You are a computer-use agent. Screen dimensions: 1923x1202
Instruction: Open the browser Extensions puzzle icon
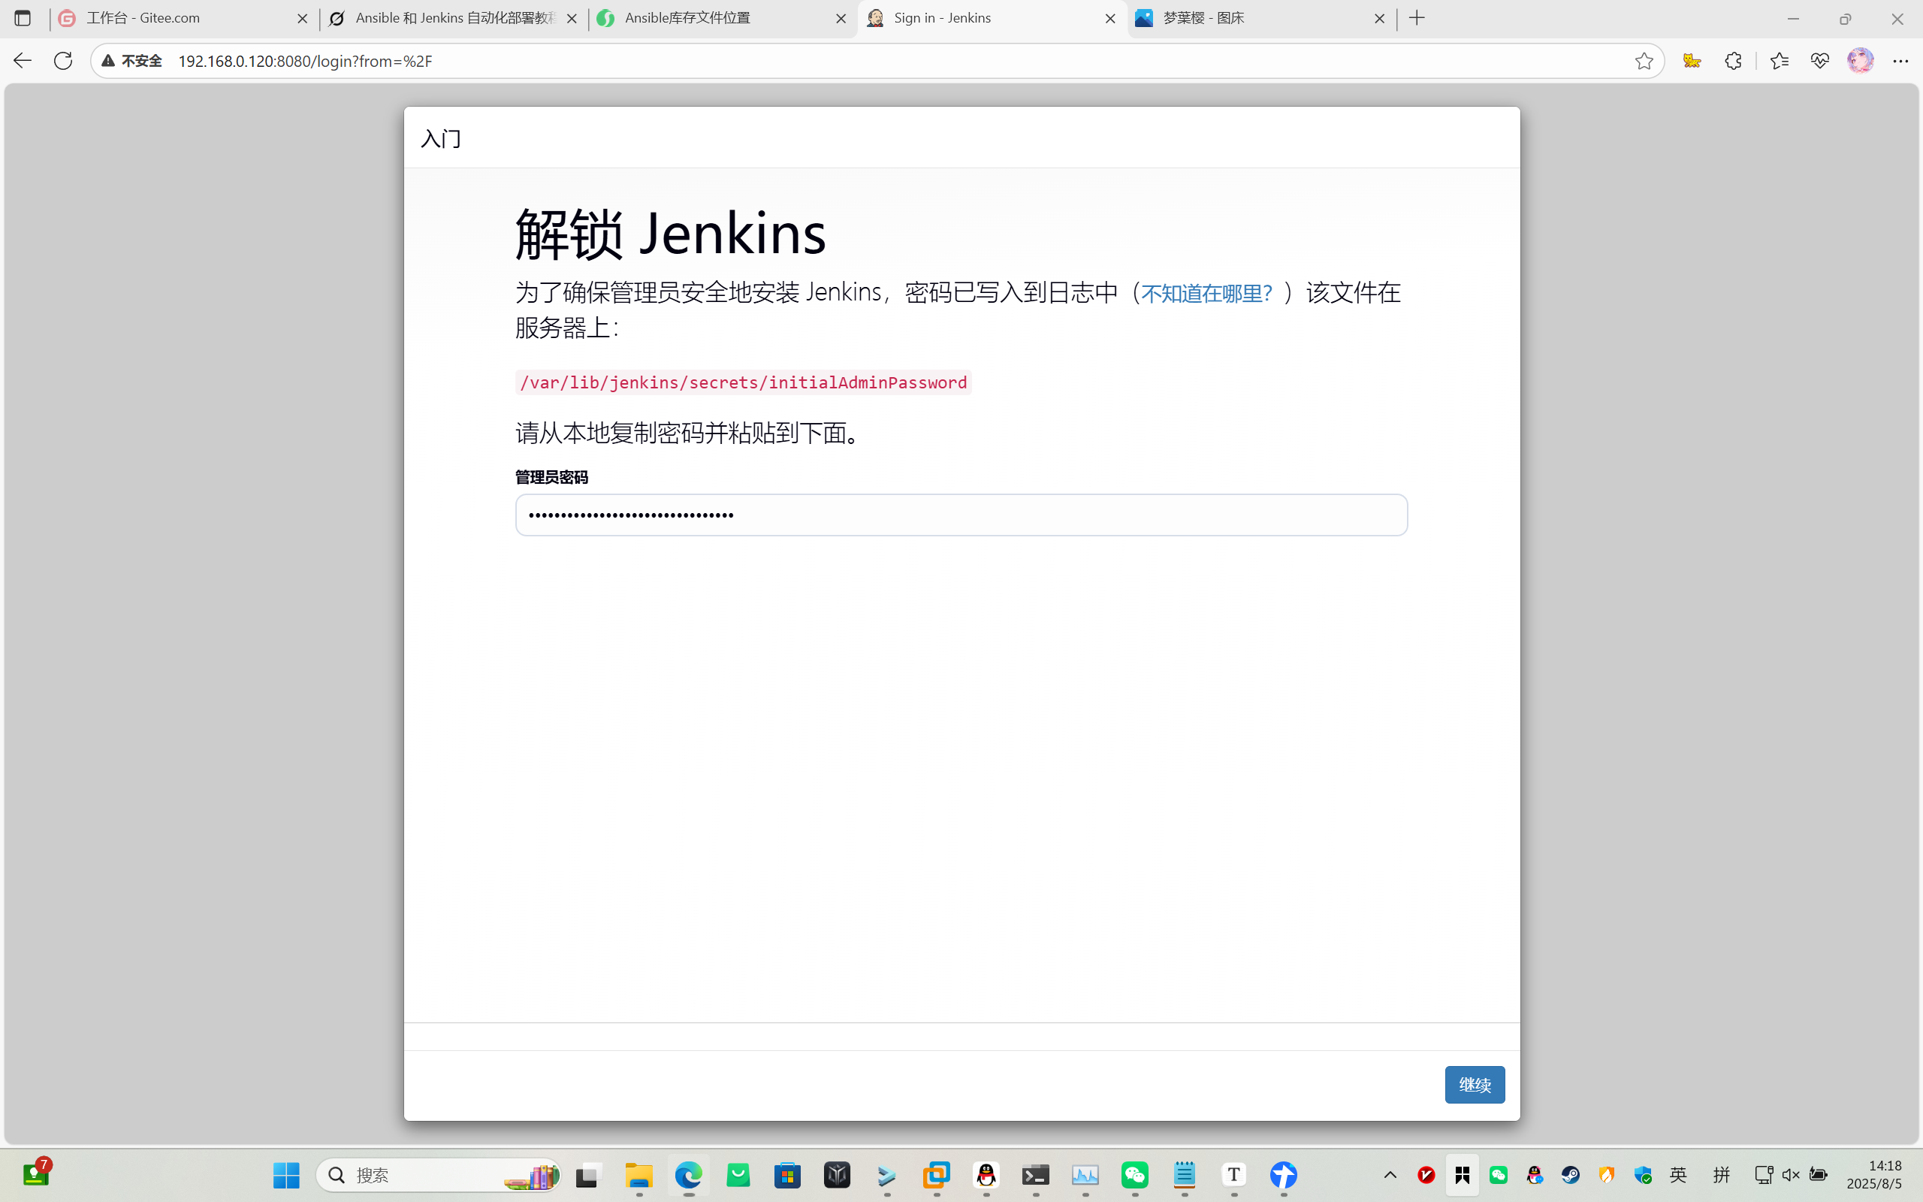pos(1733,61)
